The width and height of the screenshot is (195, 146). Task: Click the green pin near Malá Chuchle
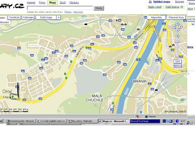[x=113, y=103]
